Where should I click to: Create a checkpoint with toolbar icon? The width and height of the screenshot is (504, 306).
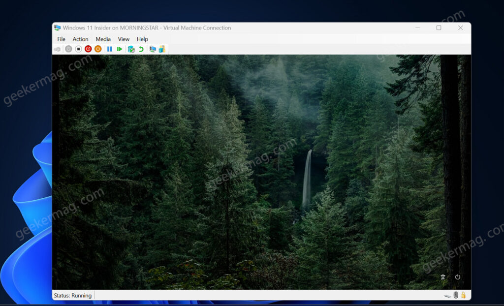pos(131,49)
